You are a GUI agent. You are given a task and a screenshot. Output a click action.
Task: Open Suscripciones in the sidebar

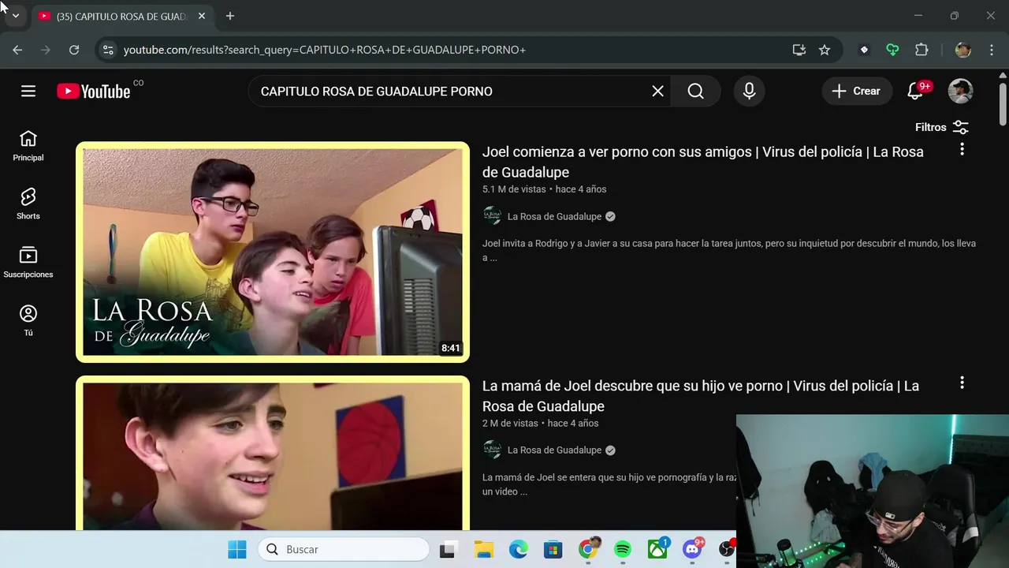pyautogui.click(x=28, y=263)
